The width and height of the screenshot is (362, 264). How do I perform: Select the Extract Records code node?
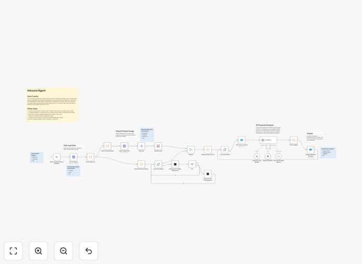pos(90,157)
